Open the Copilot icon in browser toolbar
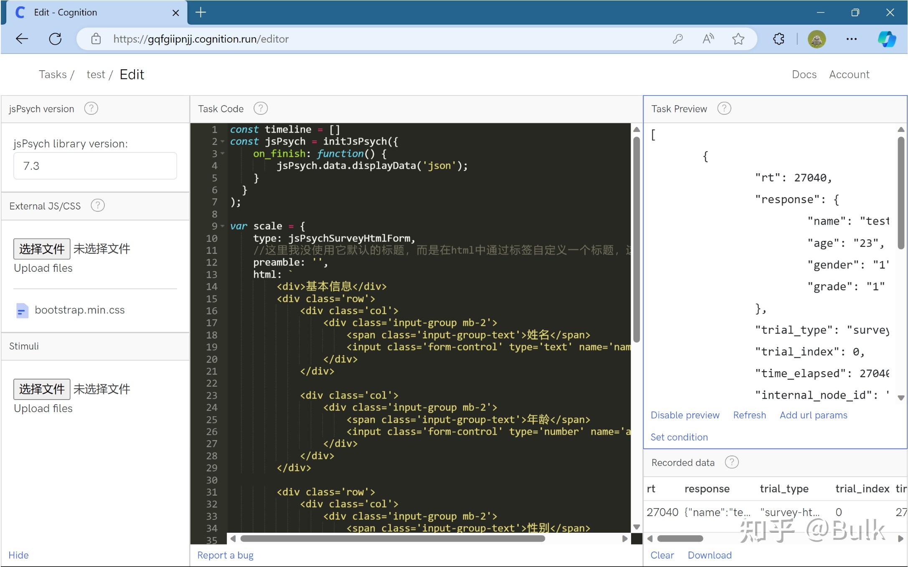This screenshot has width=908, height=567. pos(886,39)
